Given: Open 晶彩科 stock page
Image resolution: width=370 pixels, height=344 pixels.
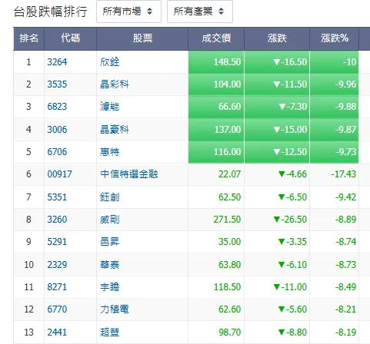Looking at the screenshot, I should pyautogui.click(x=115, y=84).
